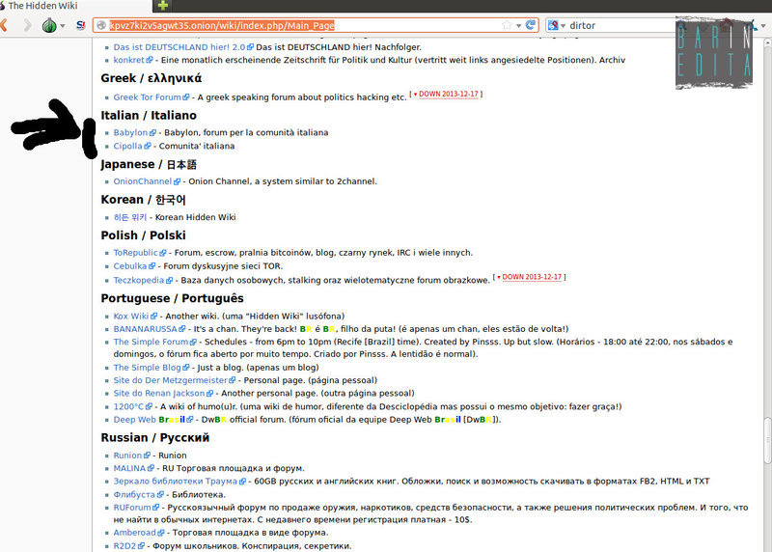The image size is (772, 552).
Task: Click the Tor onion button icon
Action: [49, 25]
